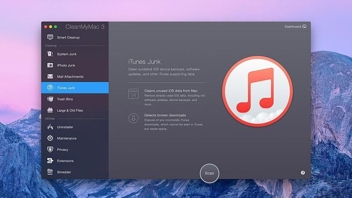Open the help question mark icon
Screen dimensions: 352x198
303,173
